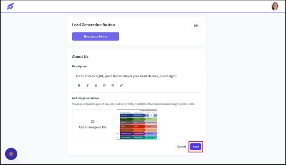This screenshot has width=286, height=165.
Task: Cancel editing the About Us section
Action: pyautogui.click(x=182, y=147)
